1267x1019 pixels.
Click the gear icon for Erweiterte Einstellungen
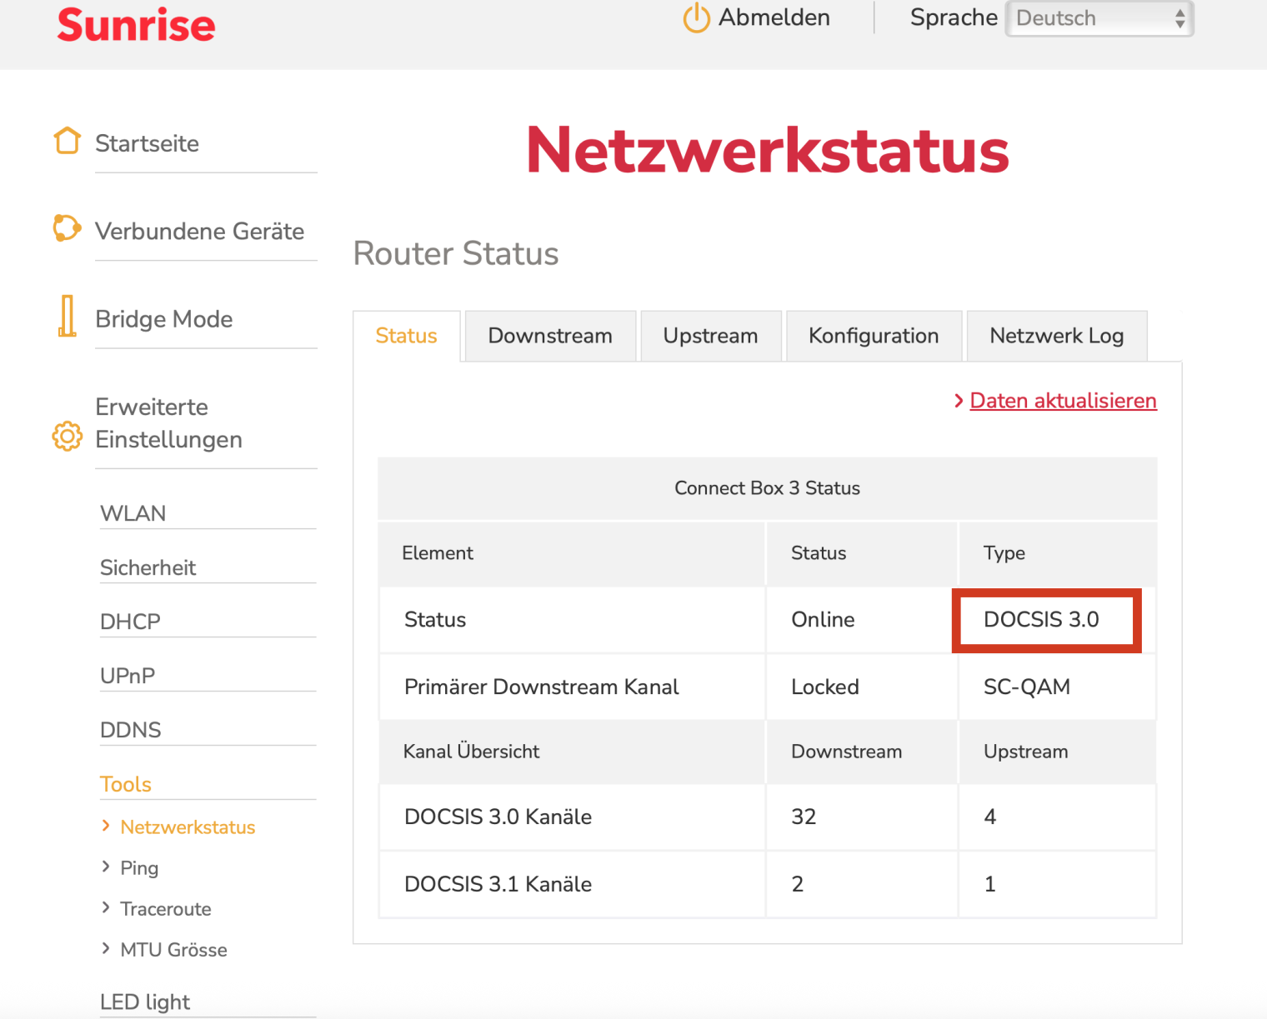(x=67, y=436)
